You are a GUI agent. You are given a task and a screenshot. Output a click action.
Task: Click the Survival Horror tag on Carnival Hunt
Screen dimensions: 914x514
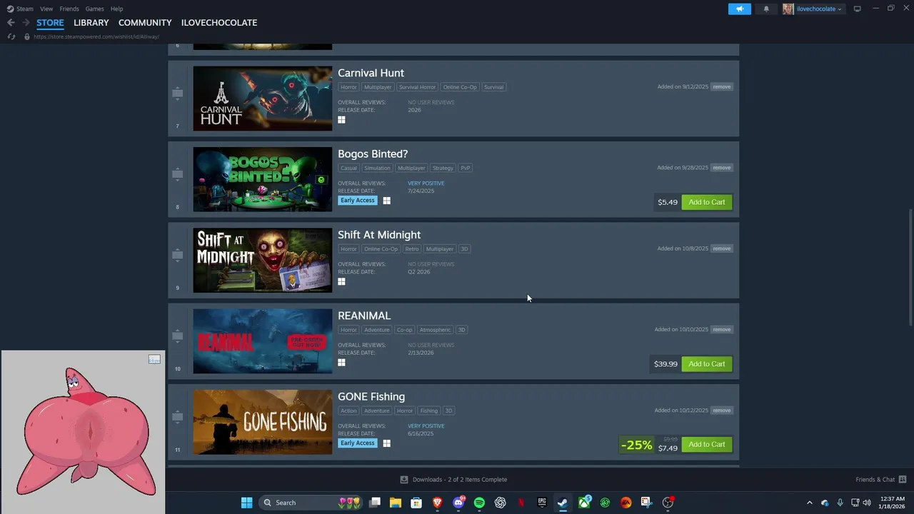[x=417, y=87]
